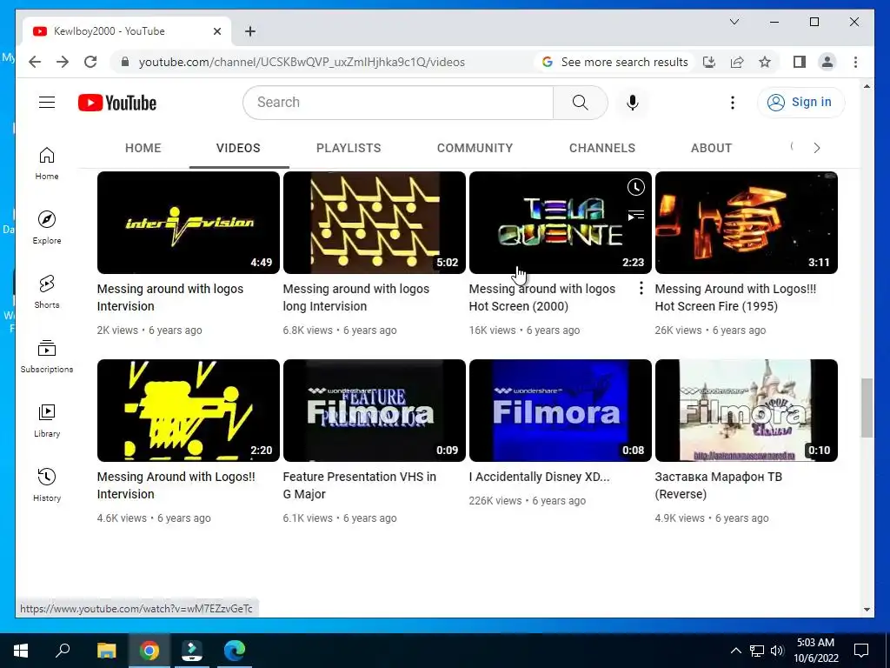Screen dimensions: 890x668
Task: Click the install/download page icon
Action: [x=709, y=62]
